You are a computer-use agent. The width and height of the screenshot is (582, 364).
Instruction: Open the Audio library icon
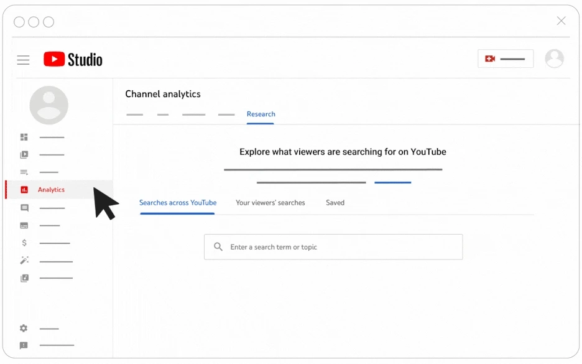point(24,278)
